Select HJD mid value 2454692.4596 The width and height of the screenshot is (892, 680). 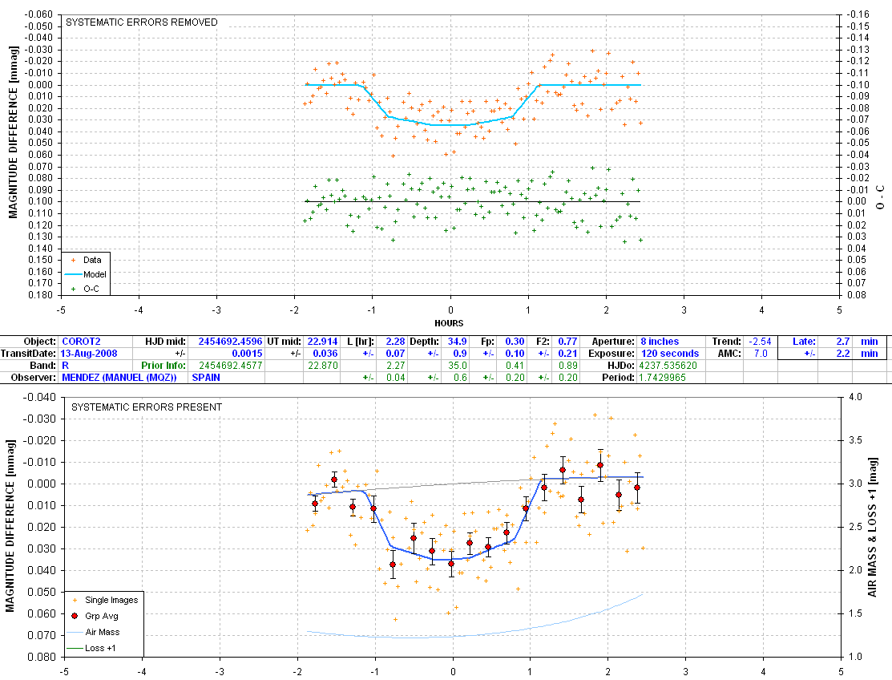click(x=230, y=342)
